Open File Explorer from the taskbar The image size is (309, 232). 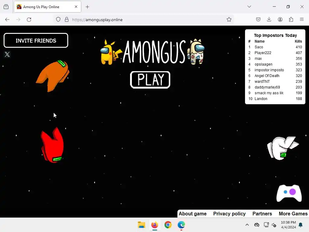pyautogui.click(x=141, y=225)
